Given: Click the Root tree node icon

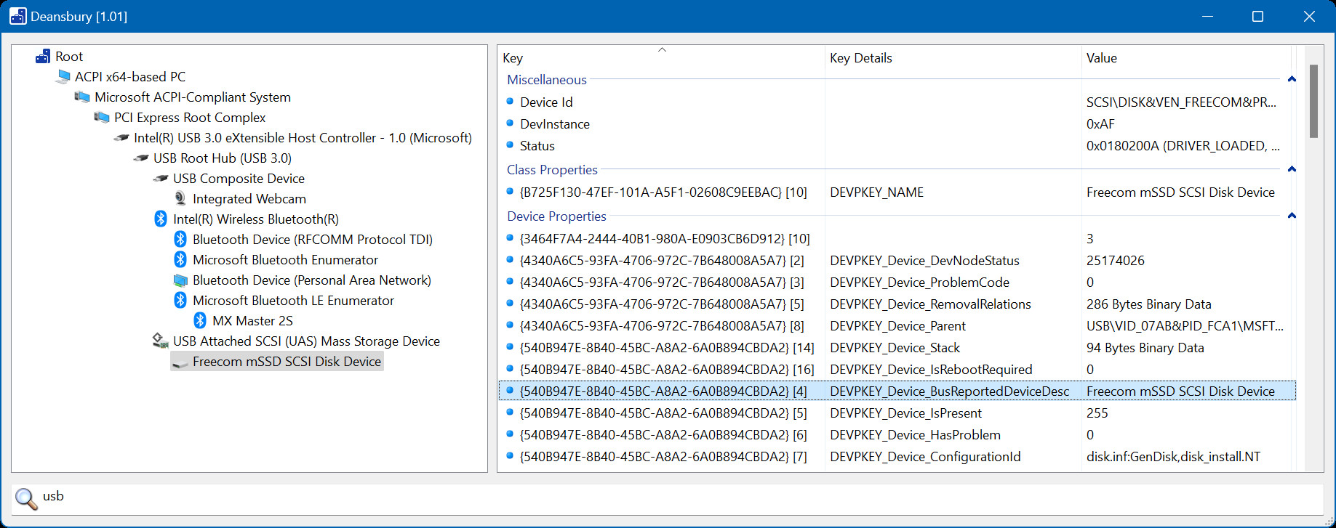Looking at the screenshot, I should click(x=43, y=57).
